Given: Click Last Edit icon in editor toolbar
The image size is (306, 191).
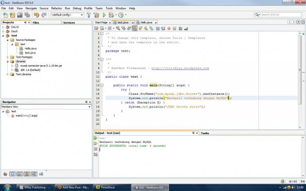Looking at the screenshot, I should coord(96,29).
